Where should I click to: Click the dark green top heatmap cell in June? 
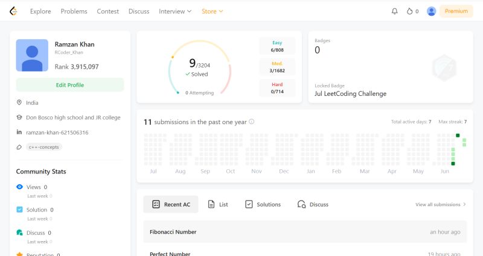(x=458, y=136)
